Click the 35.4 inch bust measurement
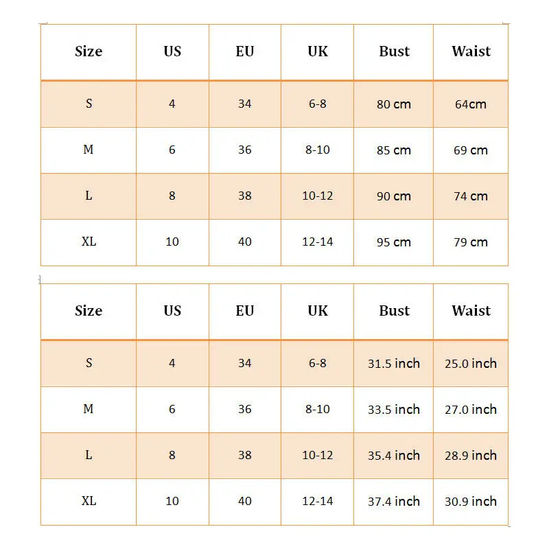The height and width of the screenshot is (549, 549). [x=393, y=456]
